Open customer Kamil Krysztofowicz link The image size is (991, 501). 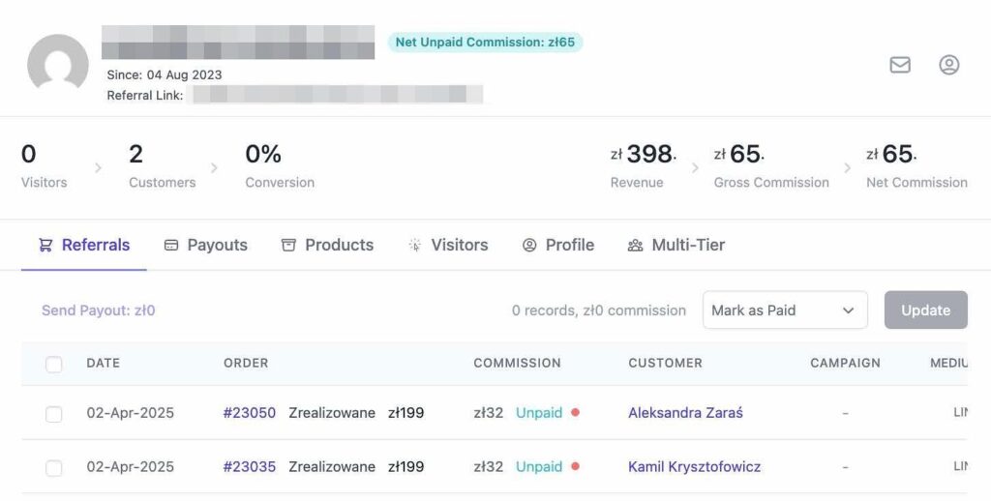(x=695, y=467)
